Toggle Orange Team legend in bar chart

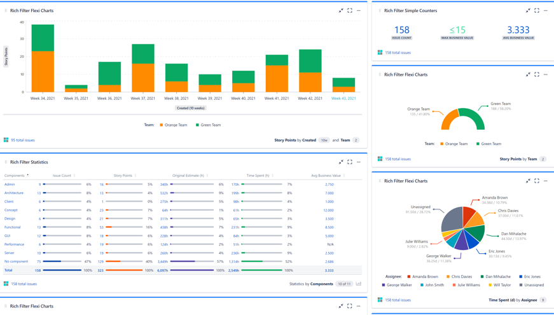[x=174, y=125]
